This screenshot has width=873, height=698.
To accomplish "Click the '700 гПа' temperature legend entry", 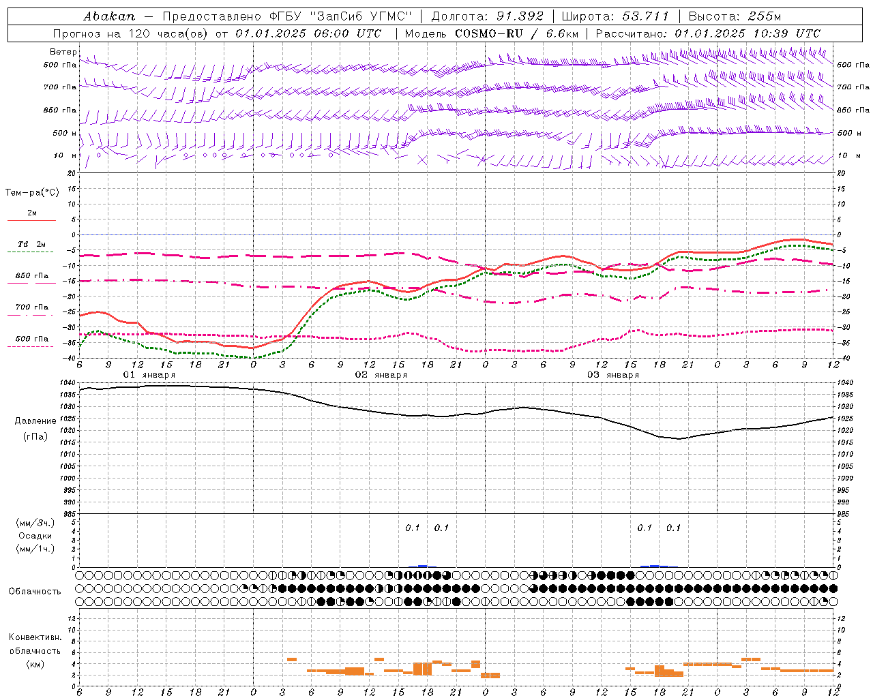I will click(x=32, y=307).
